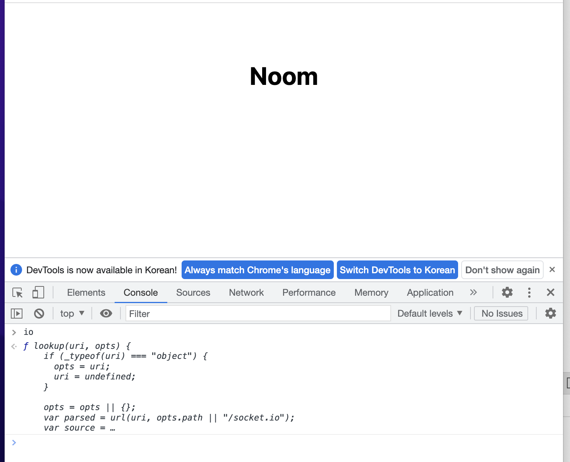Close the DevTools panel
This screenshot has height=462, width=570.
click(x=550, y=292)
